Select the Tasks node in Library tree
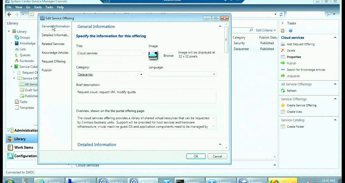Viewport: 345px width, 183px height. (23, 102)
